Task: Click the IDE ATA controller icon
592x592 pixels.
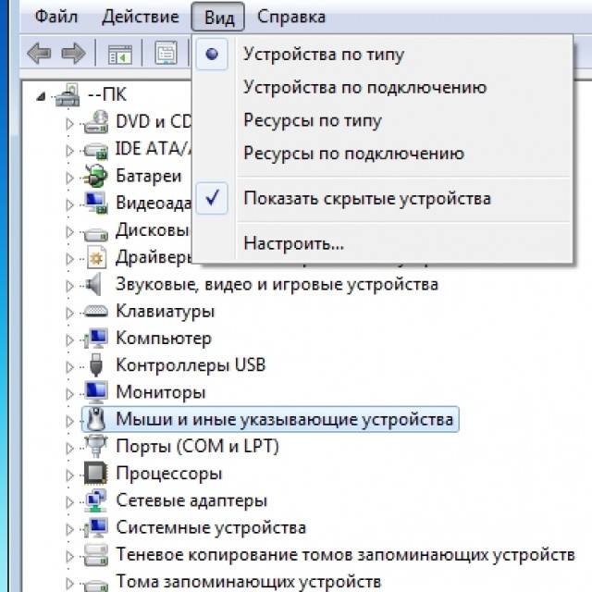Action: pos(96,150)
